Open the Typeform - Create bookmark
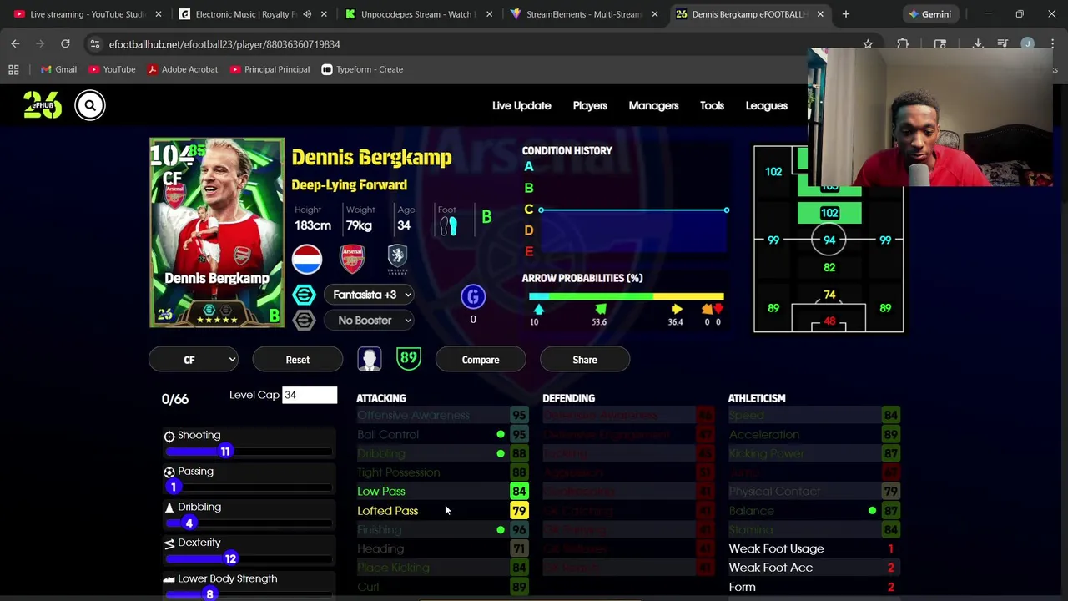 coord(362,69)
